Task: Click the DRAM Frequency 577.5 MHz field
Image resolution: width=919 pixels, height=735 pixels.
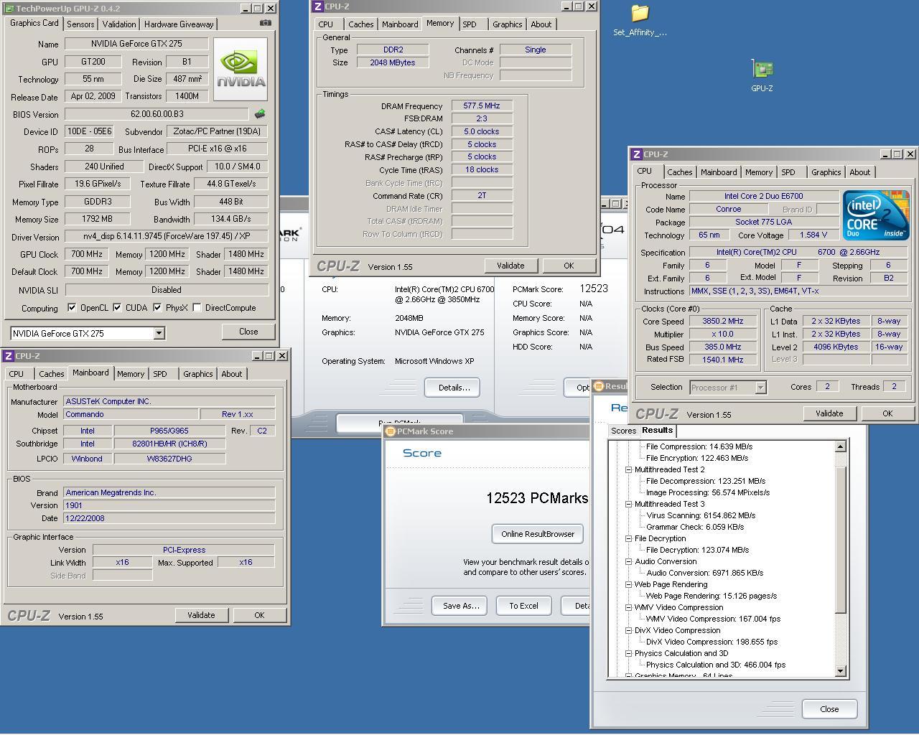Action: point(482,106)
